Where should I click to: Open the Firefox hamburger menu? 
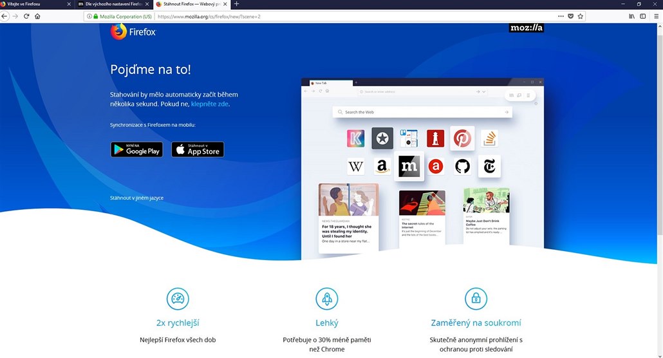pyautogui.click(x=656, y=16)
